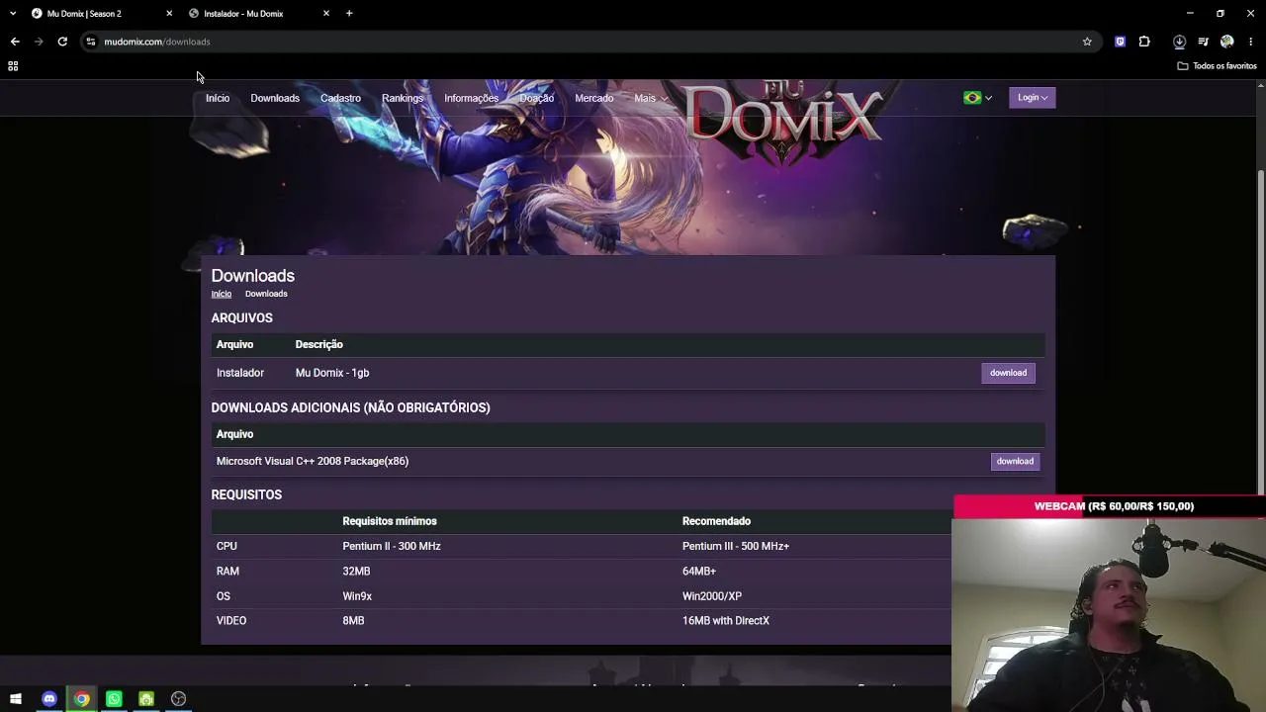
Task: Open the Extensions puzzle icon
Action: pos(1144,42)
